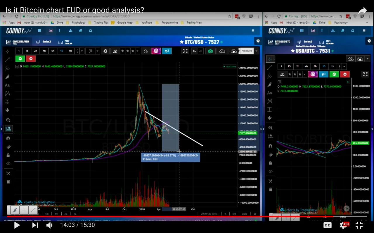Undo last action in left chart toolbar
This screenshot has width=374, height=233.
pos(194,51)
